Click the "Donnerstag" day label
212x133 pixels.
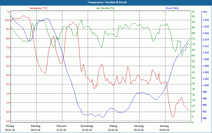(x=87, y=126)
